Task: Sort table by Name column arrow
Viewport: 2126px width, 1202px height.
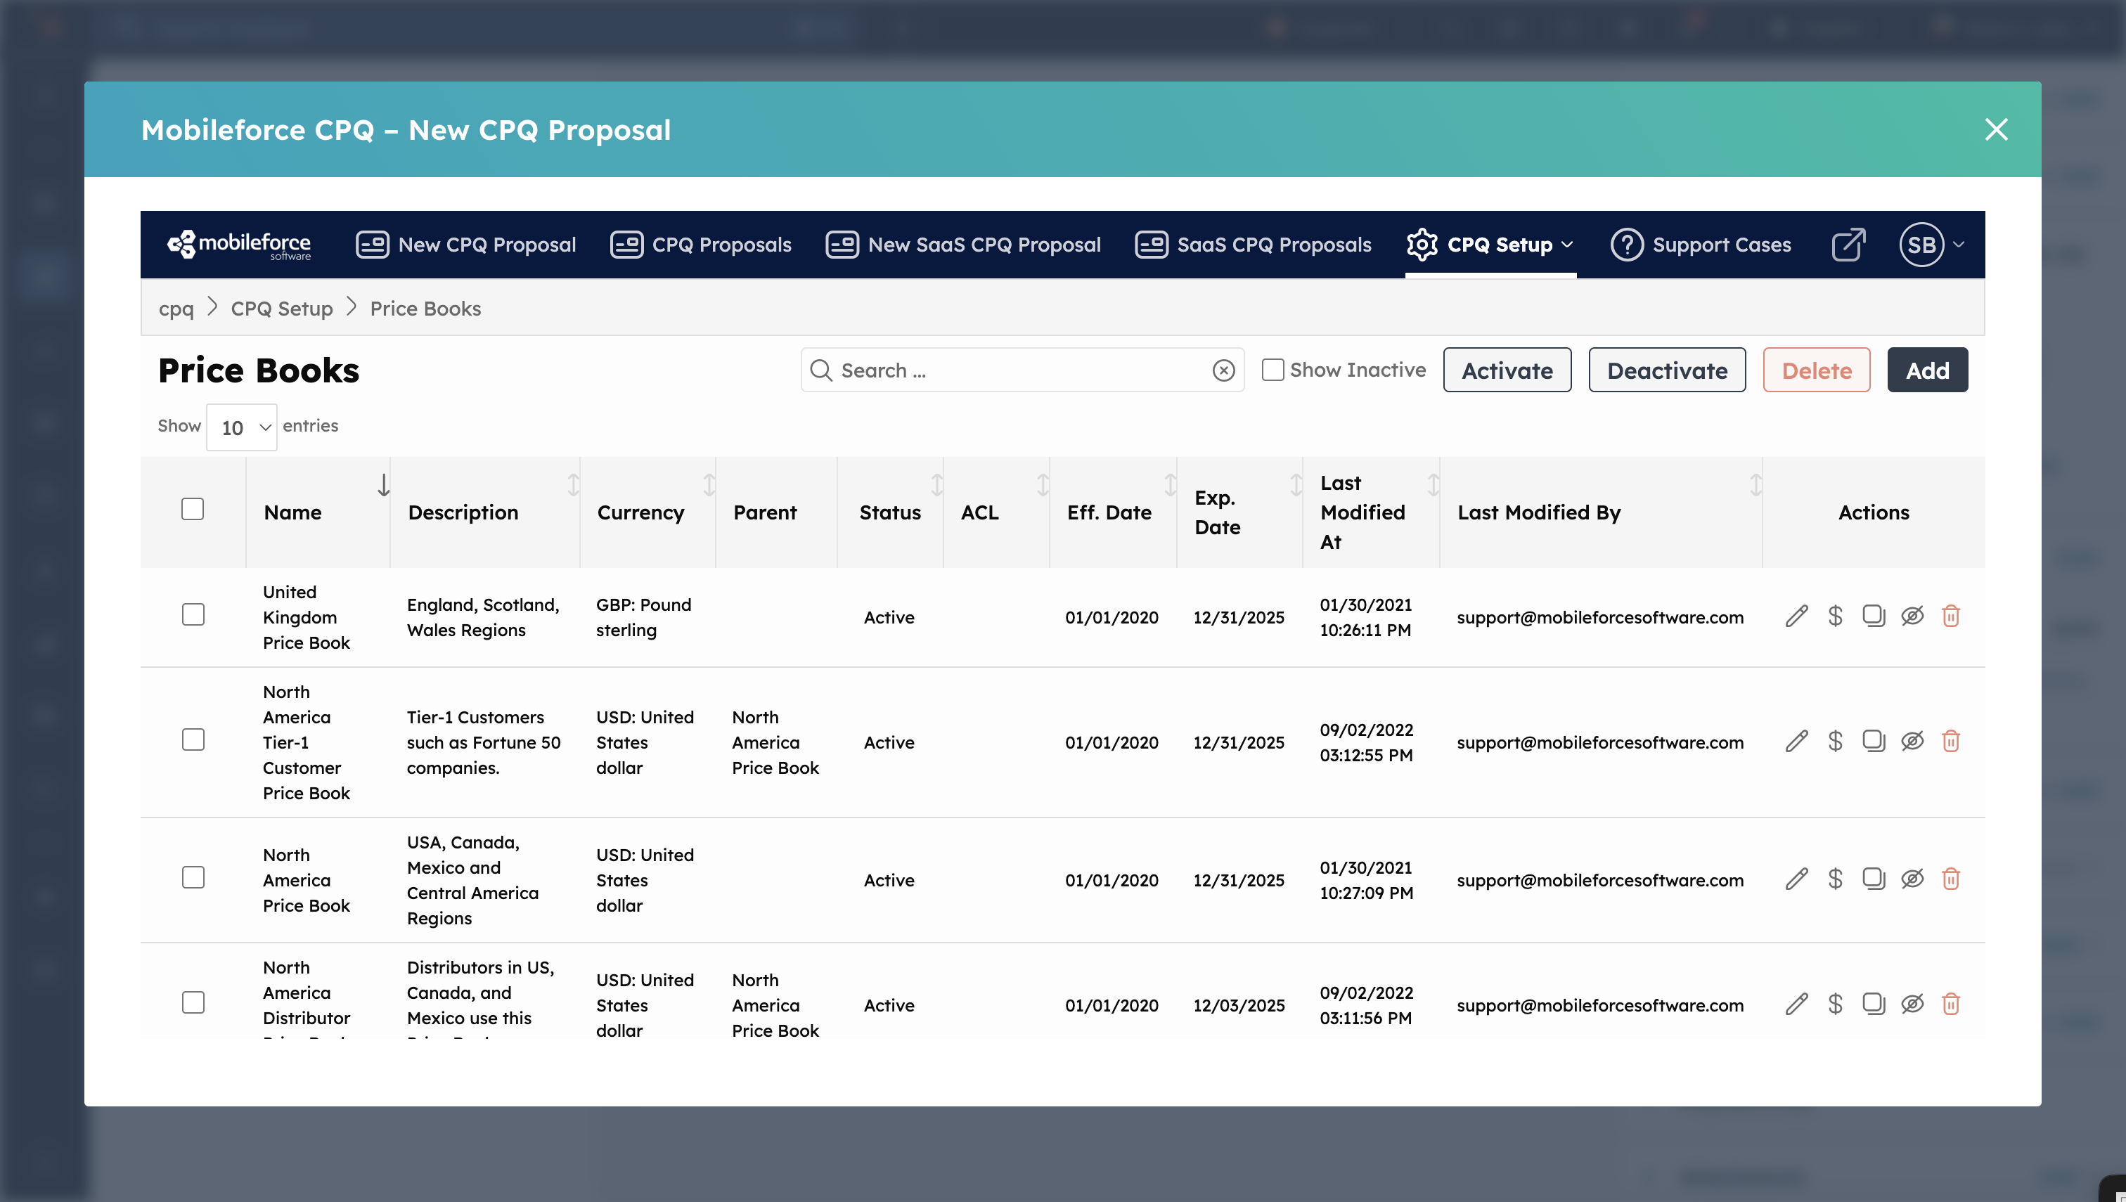Action: click(383, 484)
